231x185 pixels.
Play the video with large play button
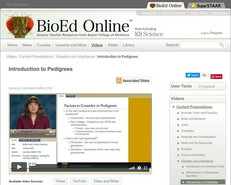point(19,167)
